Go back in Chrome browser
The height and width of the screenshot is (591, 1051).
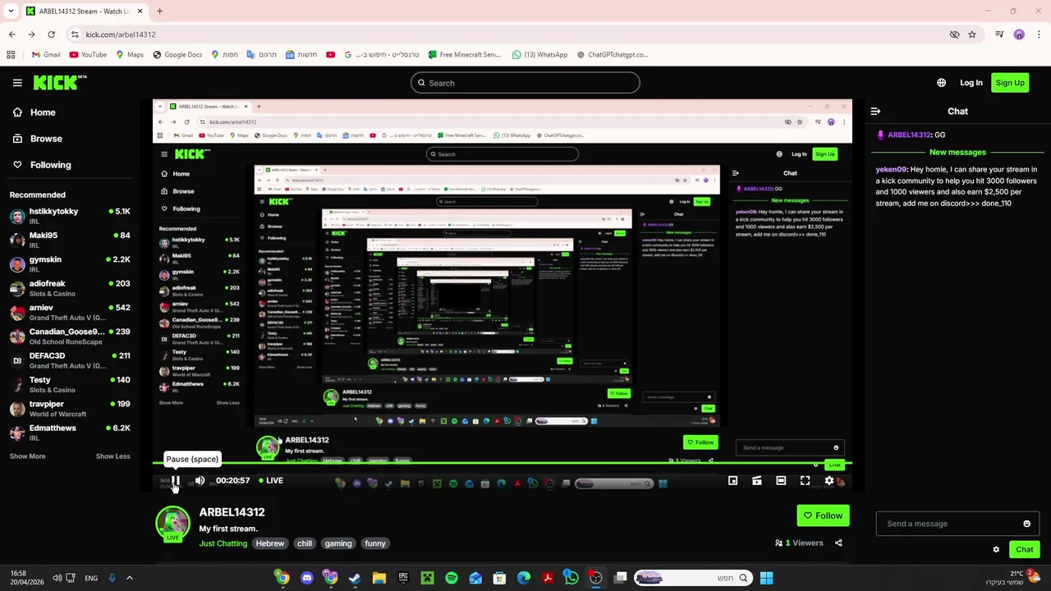click(x=11, y=34)
